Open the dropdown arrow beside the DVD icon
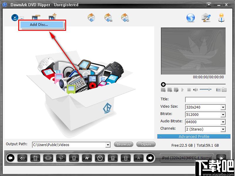Screen dimensions: 235x176 [22, 18]
